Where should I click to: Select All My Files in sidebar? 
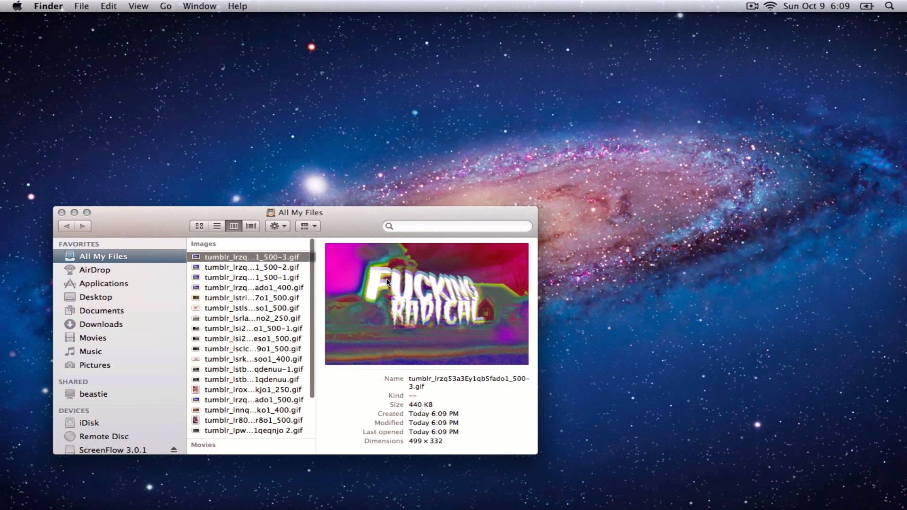(103, 256)
